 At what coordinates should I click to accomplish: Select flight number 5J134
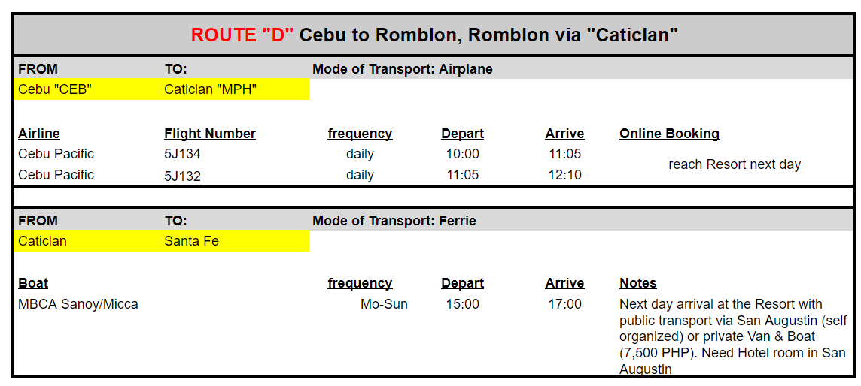point(182,155)
